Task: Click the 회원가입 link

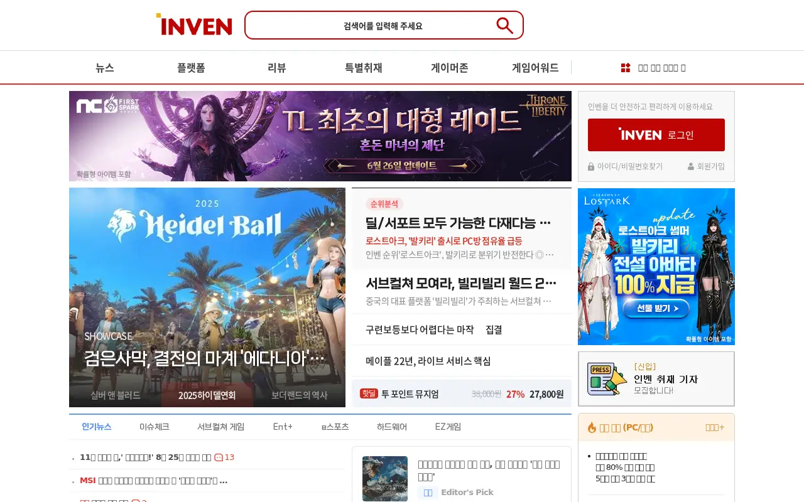Action: pos(711,166)
